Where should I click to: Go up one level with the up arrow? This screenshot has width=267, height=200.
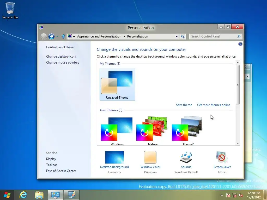63,36
